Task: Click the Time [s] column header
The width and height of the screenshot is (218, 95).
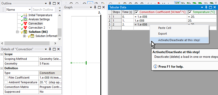Action: [127, 12]
